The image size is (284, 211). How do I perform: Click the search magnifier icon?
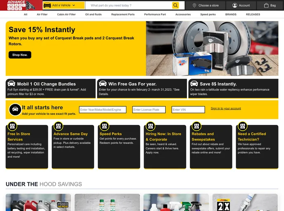(175, 5)
